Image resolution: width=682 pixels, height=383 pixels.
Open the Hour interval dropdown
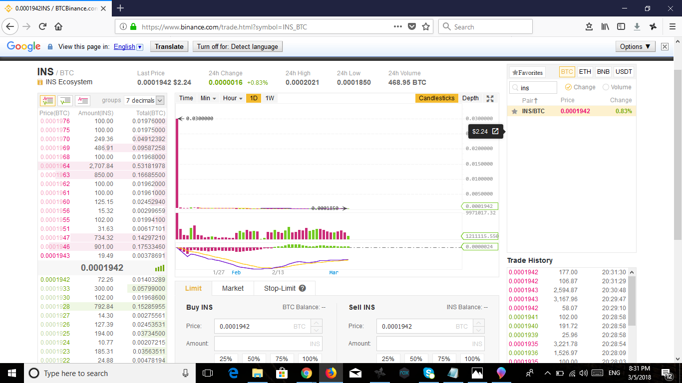tap(233, 98)
